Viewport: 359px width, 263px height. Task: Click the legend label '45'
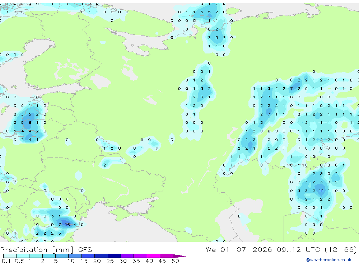click(162, 261)
